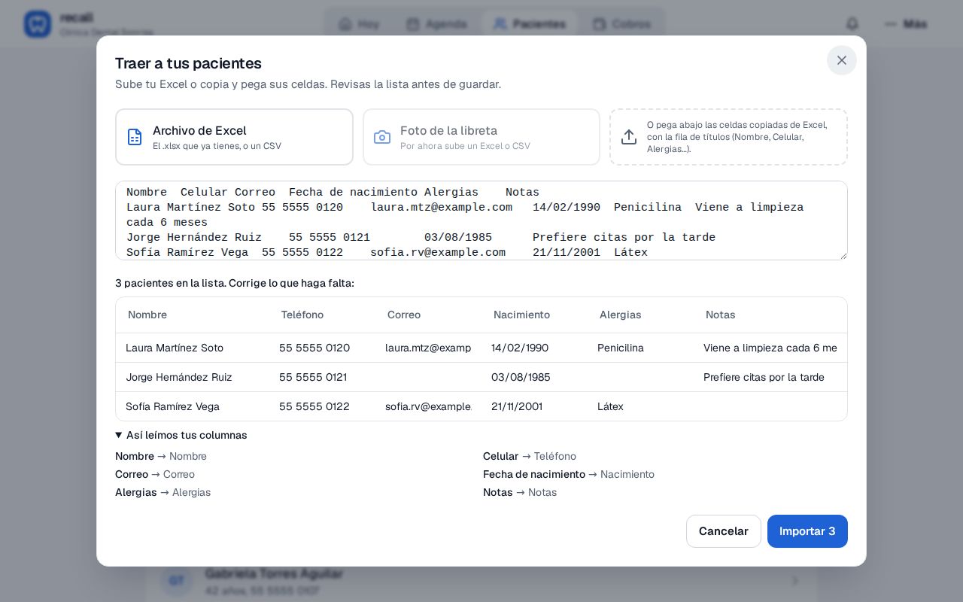Choose the Archivo de Excel upload option
Viewport: 963px width, 602px height.
click(234, 137)
